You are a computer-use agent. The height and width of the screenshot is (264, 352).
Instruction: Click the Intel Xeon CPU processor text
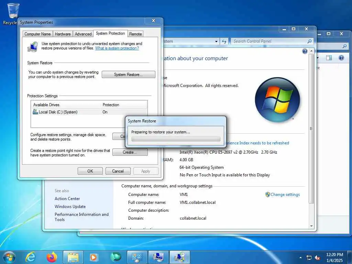click(228, 152)
